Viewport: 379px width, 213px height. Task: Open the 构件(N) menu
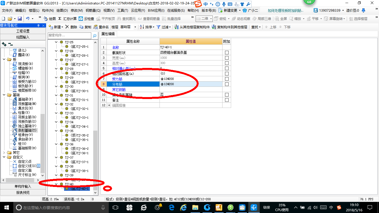pos(48,11)
